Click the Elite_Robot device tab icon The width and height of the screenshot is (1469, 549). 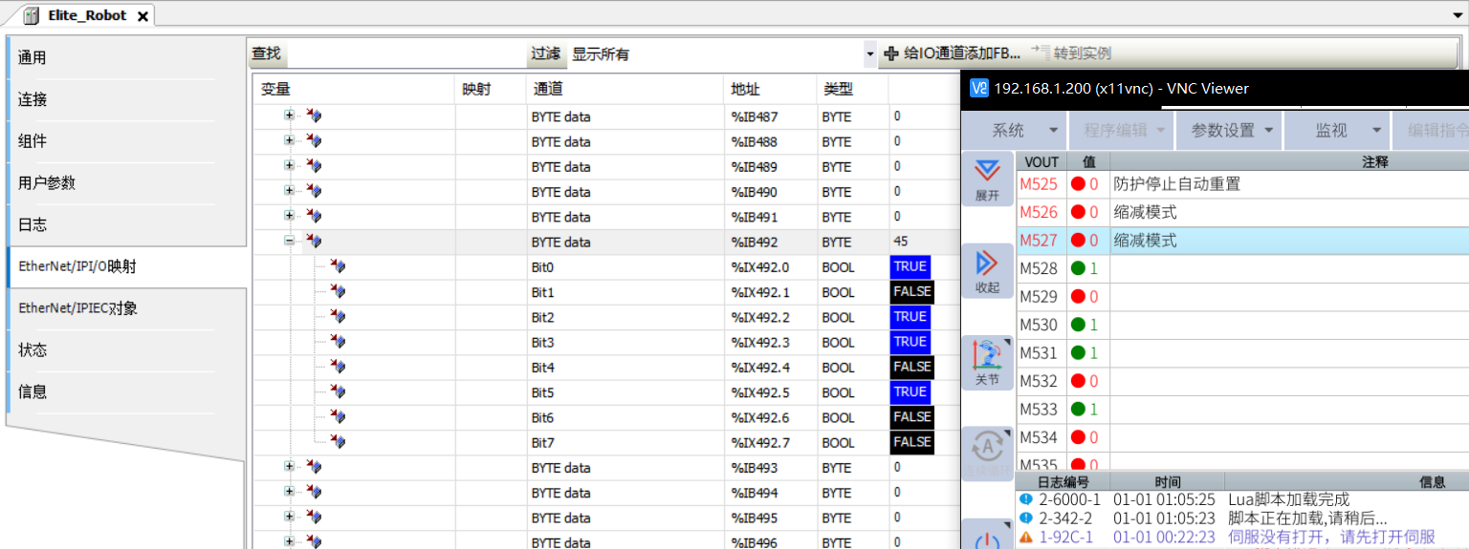click(32, 15)
